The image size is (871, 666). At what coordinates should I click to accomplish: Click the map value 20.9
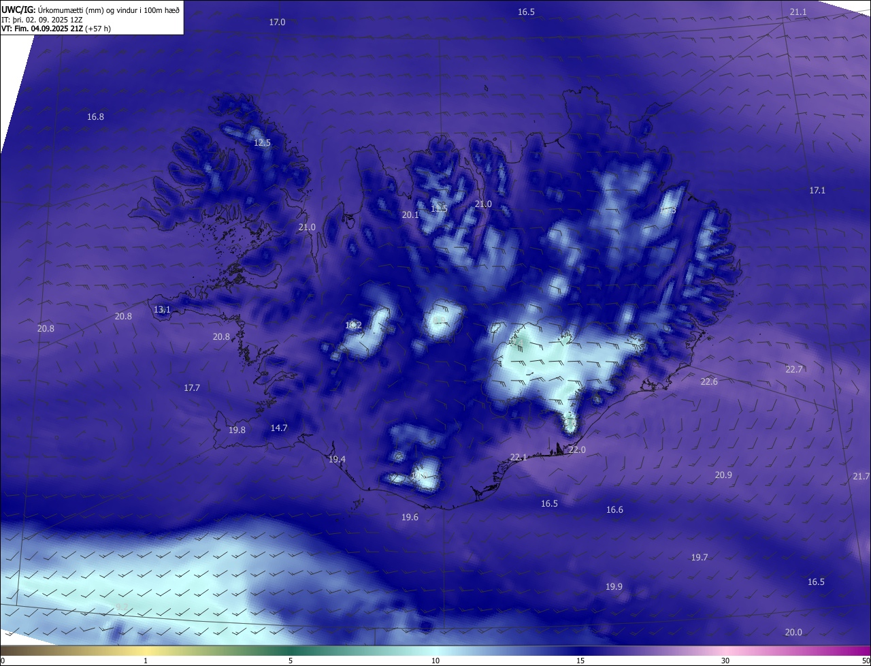click(x=723, y=475)
